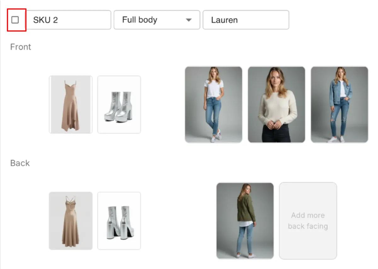Select the back-facing model in green jacket
The width and height of the screenshot is (378, 269).
tap(245, 220)
